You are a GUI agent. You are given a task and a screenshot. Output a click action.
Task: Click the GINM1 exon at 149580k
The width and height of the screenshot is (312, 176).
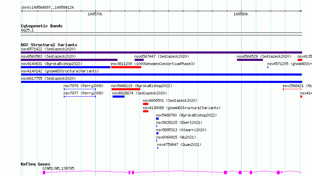pyautogui.click(x=240, y=173)
